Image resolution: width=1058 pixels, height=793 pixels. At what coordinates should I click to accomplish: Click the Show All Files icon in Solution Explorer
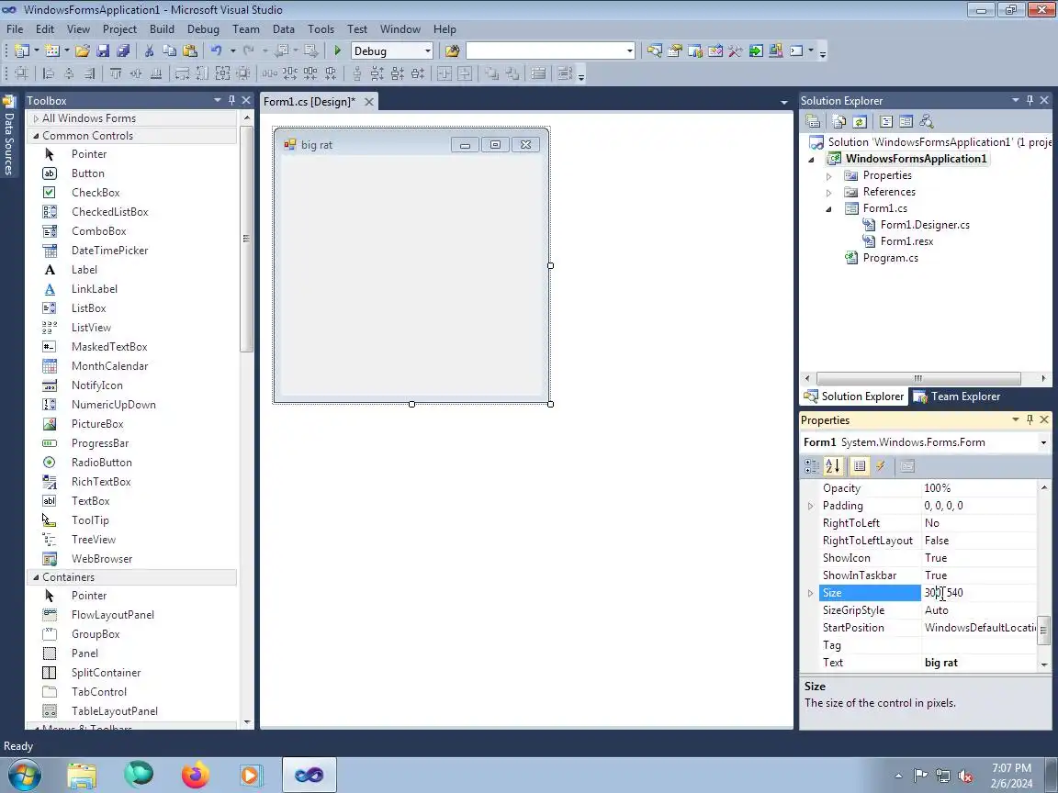coord(839,121)
